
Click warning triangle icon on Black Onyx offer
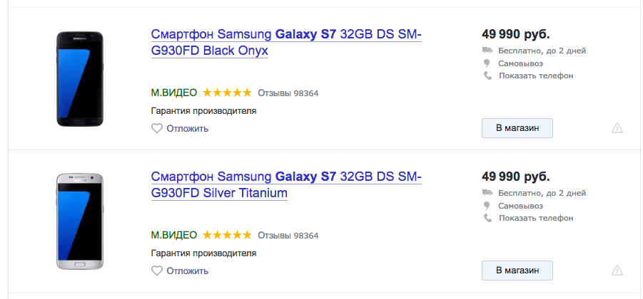[x=617, y=128]
